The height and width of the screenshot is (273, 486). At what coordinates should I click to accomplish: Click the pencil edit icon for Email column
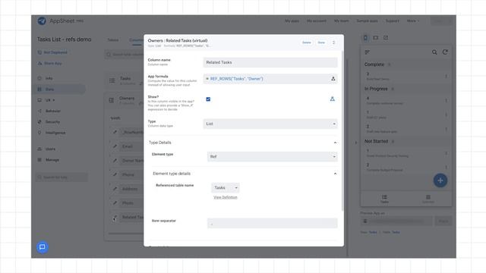click(115, 146)
